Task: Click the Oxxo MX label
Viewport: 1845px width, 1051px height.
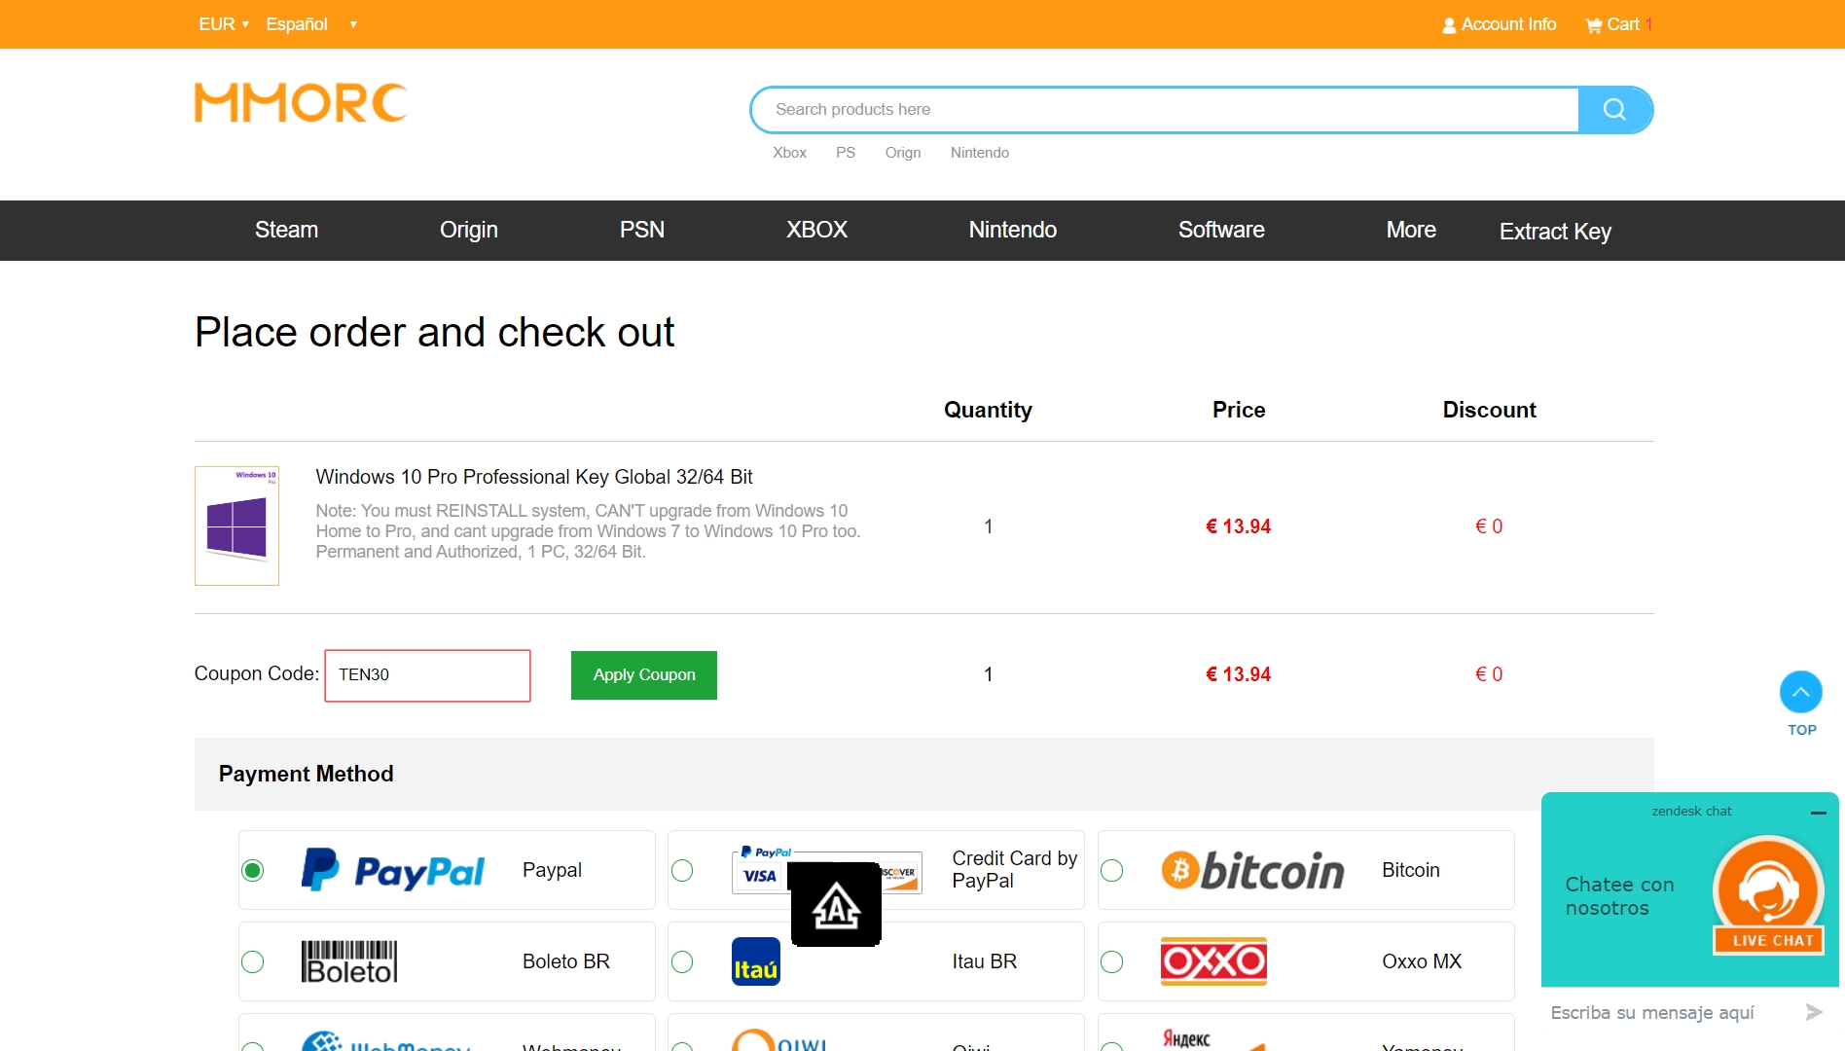Action: (x=1422, y=961)
